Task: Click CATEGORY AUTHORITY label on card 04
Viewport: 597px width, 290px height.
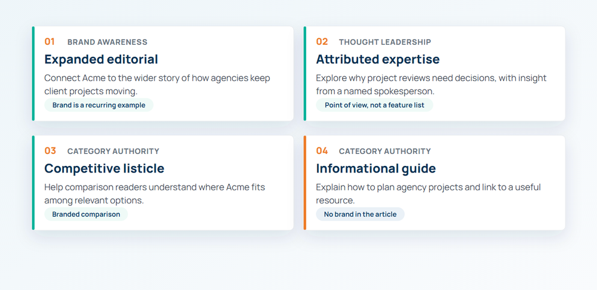Action: click(385, 152)
